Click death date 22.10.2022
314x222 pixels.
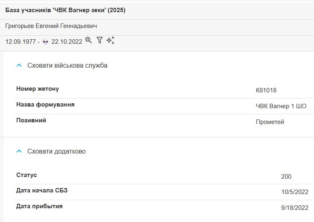67,42
